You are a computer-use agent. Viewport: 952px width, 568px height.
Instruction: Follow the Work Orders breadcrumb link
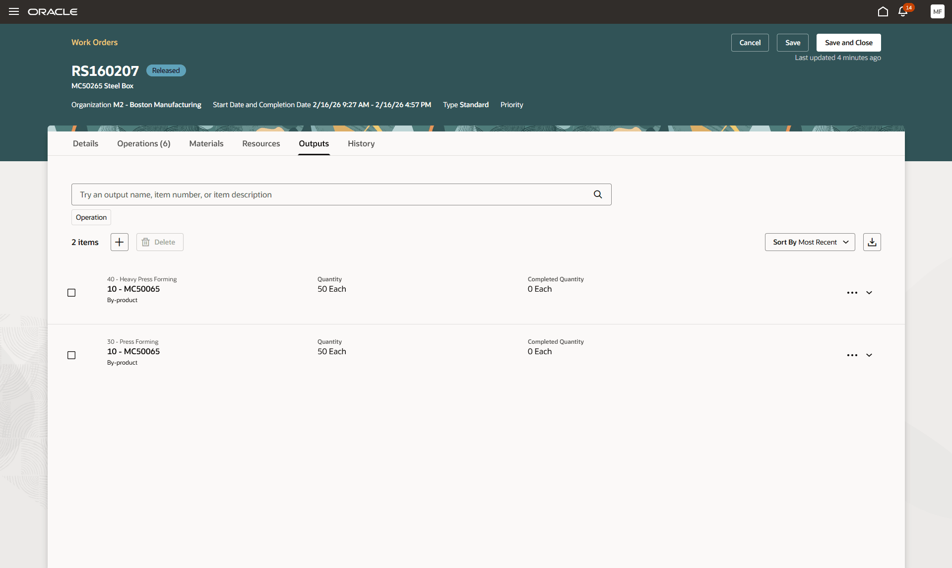[x=94, y=42]
